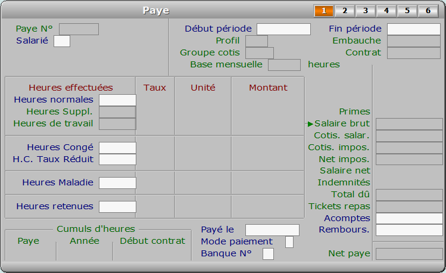Focus the Heures normales input

click(x=117, y=100)
